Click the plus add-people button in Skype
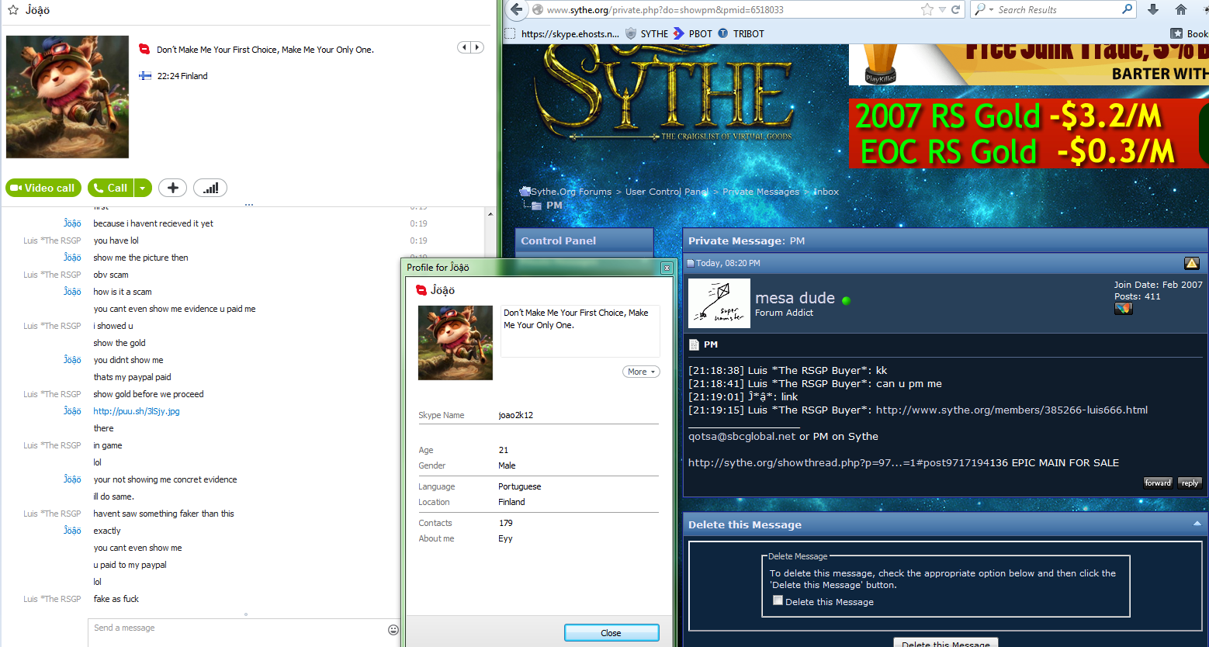The width and height of the screenshot is (1209, 647). pyautogui.click(x=172, y=188)
